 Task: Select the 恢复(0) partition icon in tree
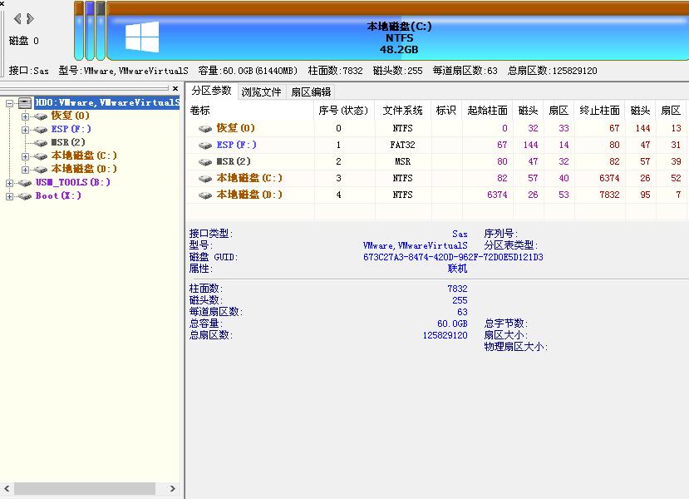point(39,116)
